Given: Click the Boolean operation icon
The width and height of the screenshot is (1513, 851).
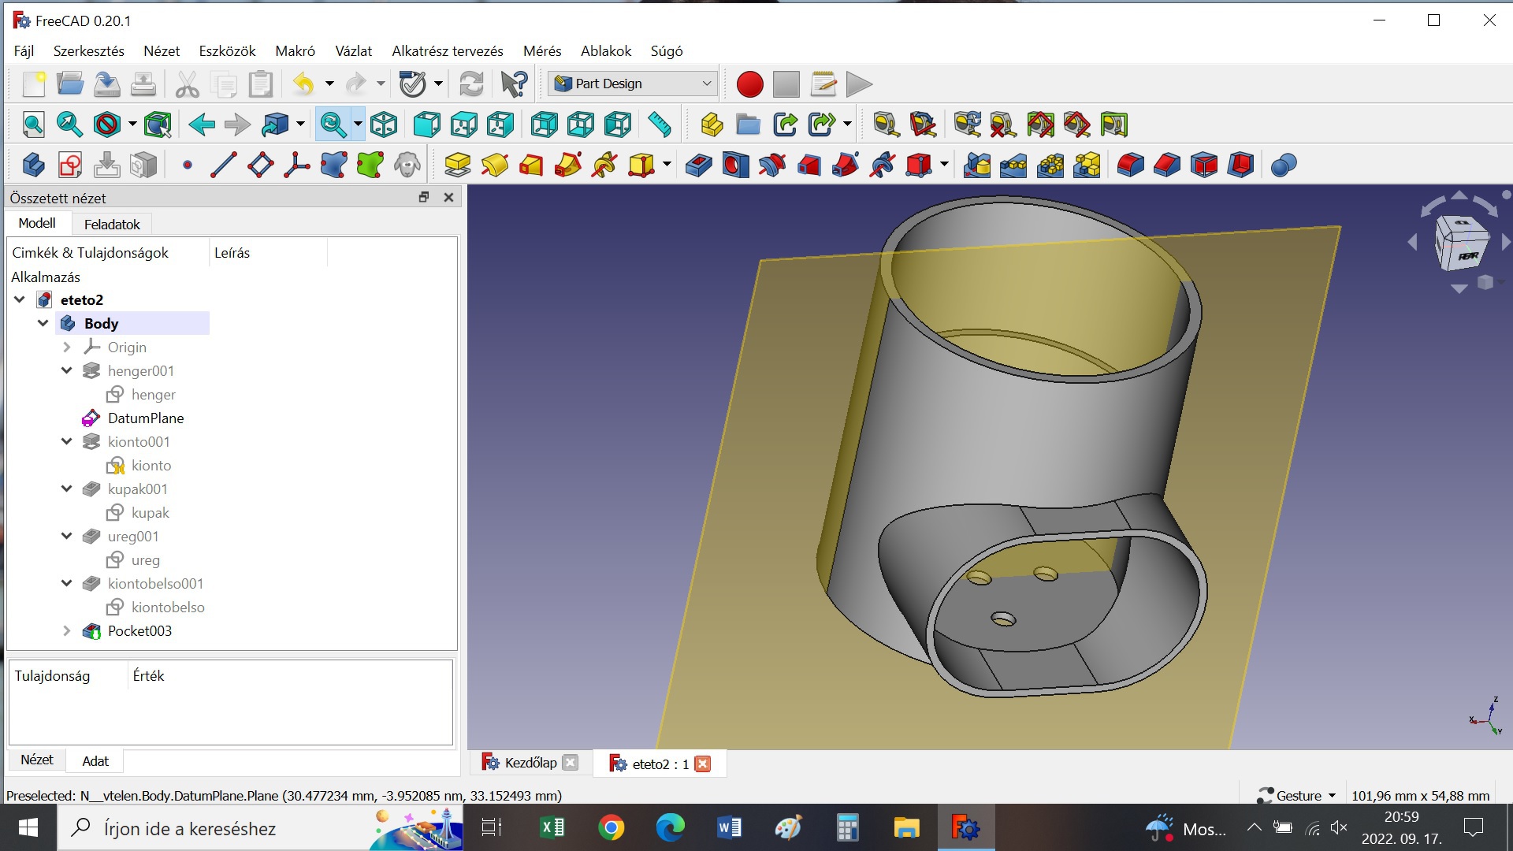Looking at the screenshot, I should (1284, 165).
